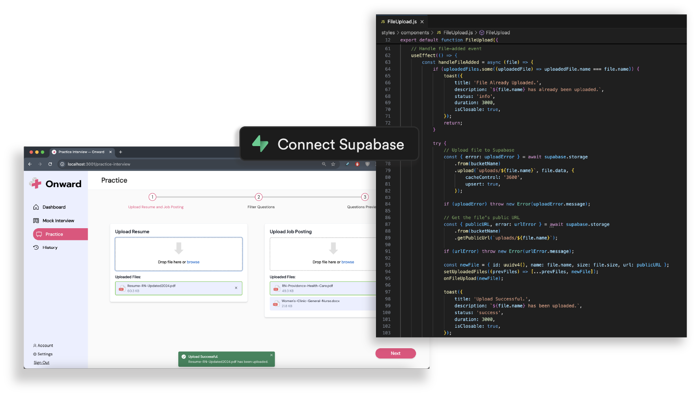Image resolution: width=697 pixels, height=396 pixels.
Task: Select the Dashboard icon in the sidebar
Action: [x=37, y=207]
